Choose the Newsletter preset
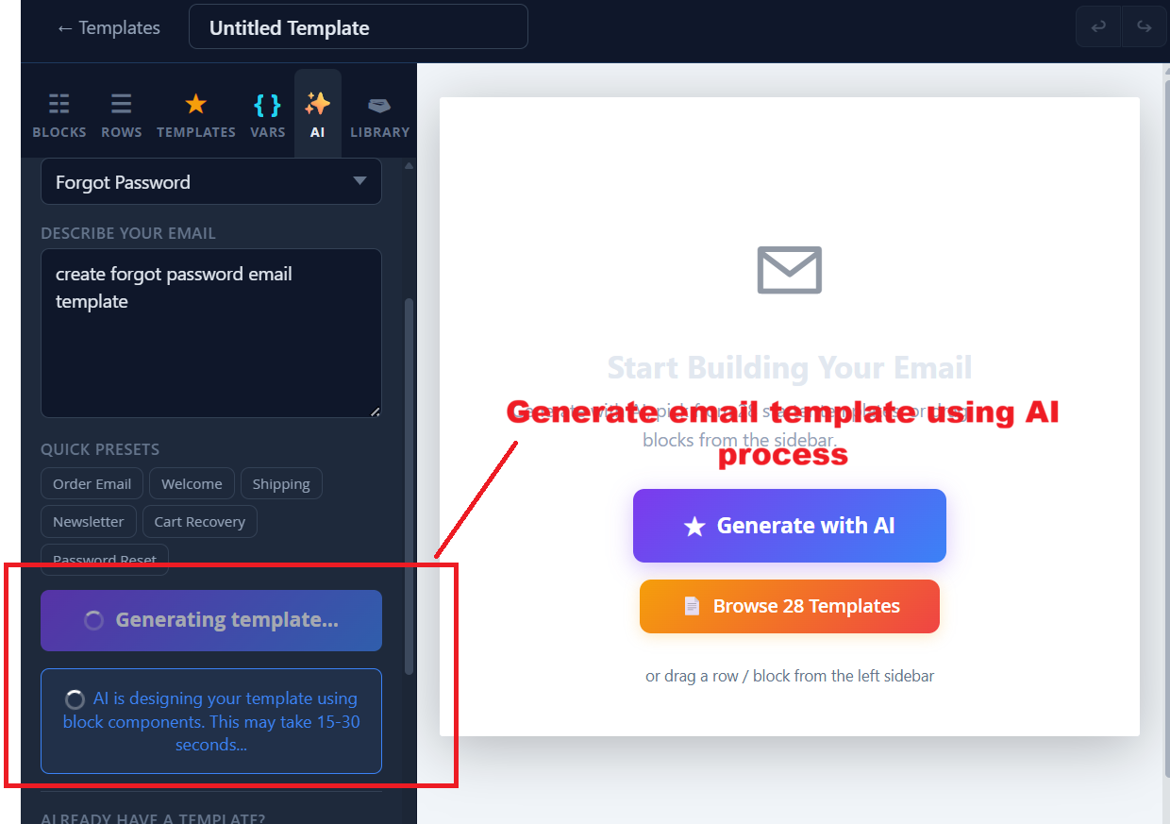Screen dimensions: 1170x824 pyautogui.click(x=89, y=521)
